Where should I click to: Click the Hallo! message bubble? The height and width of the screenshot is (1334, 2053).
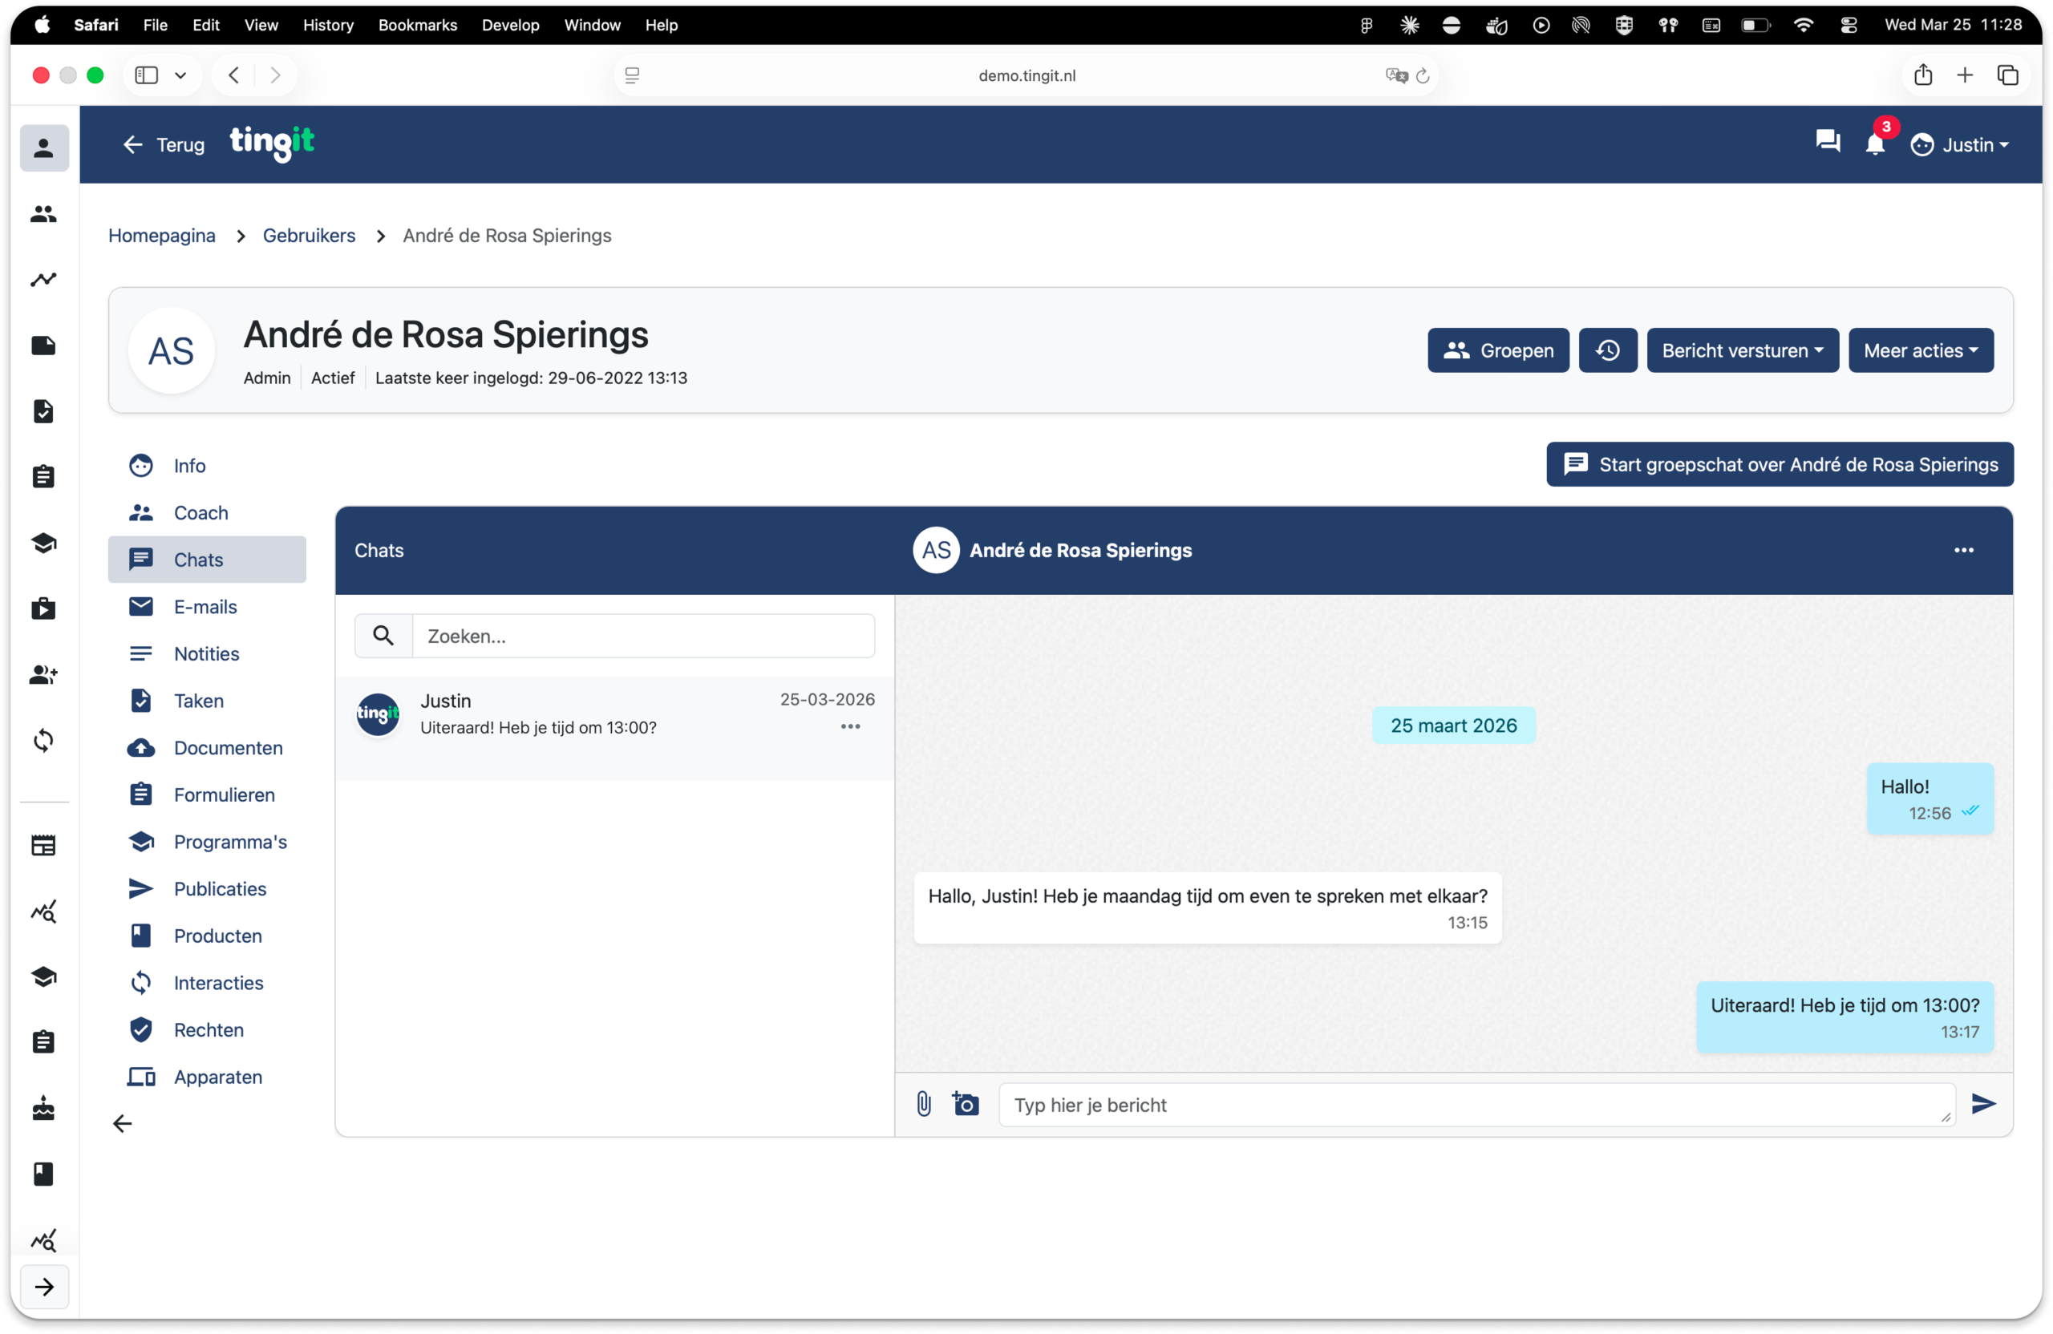point(1930,798)
